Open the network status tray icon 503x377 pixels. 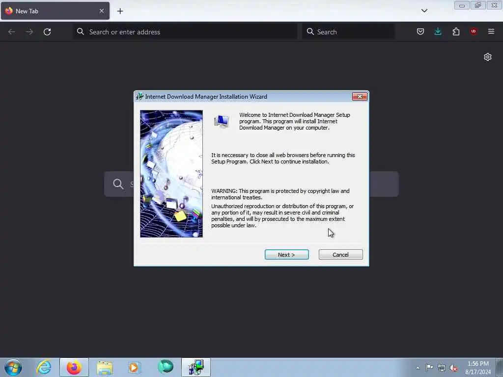coord(442,368)
